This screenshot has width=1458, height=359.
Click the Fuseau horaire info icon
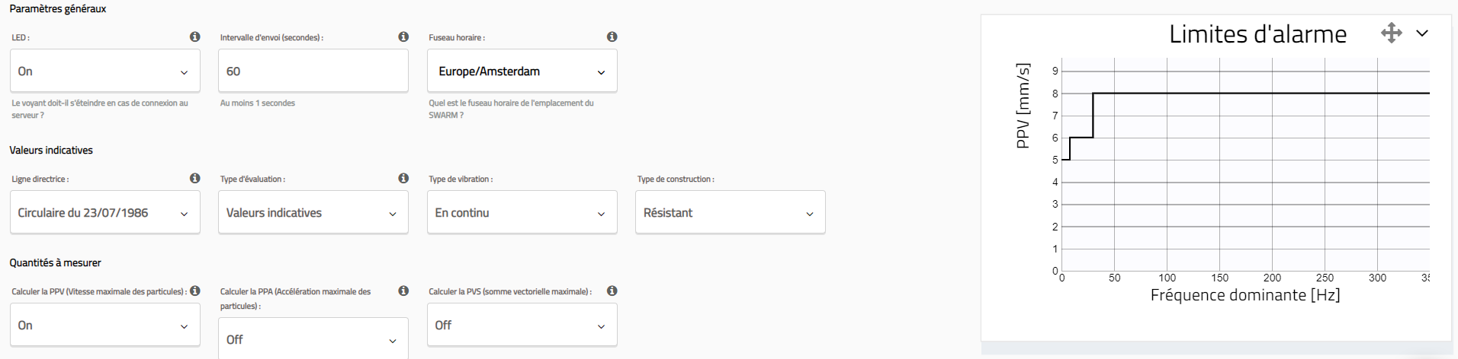(x=612, y=37)
